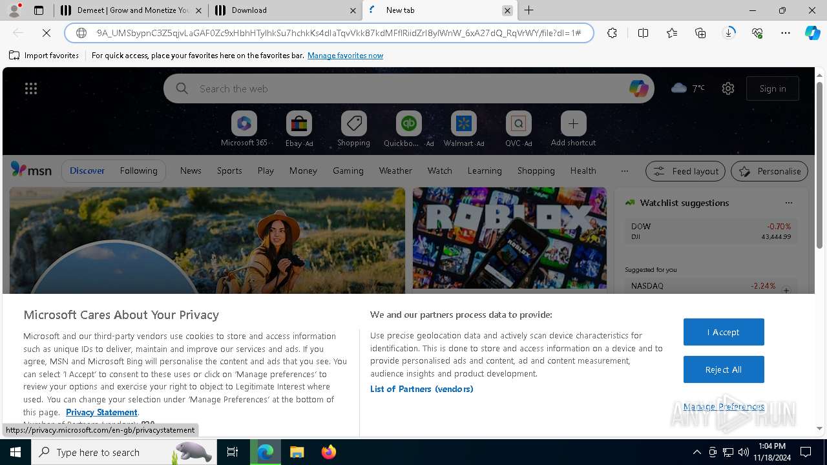Open the MSN apps grid launcher
Viewport: 827px width, 465px height.
[31, 88]
